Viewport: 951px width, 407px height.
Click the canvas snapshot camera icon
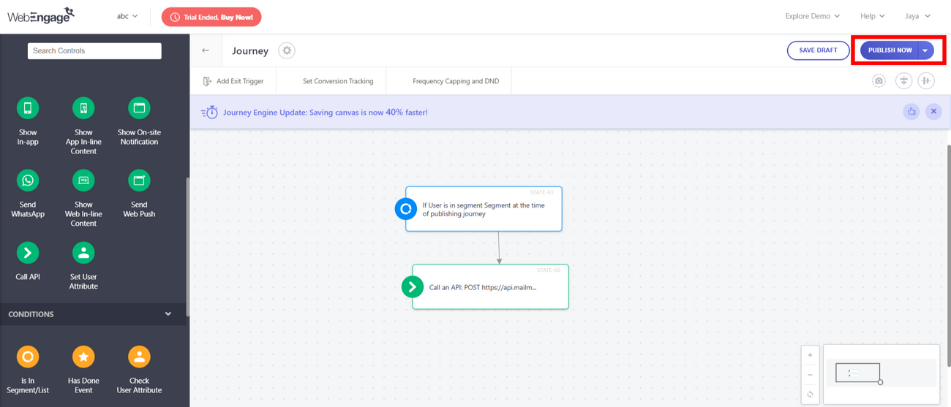point(879,81)
